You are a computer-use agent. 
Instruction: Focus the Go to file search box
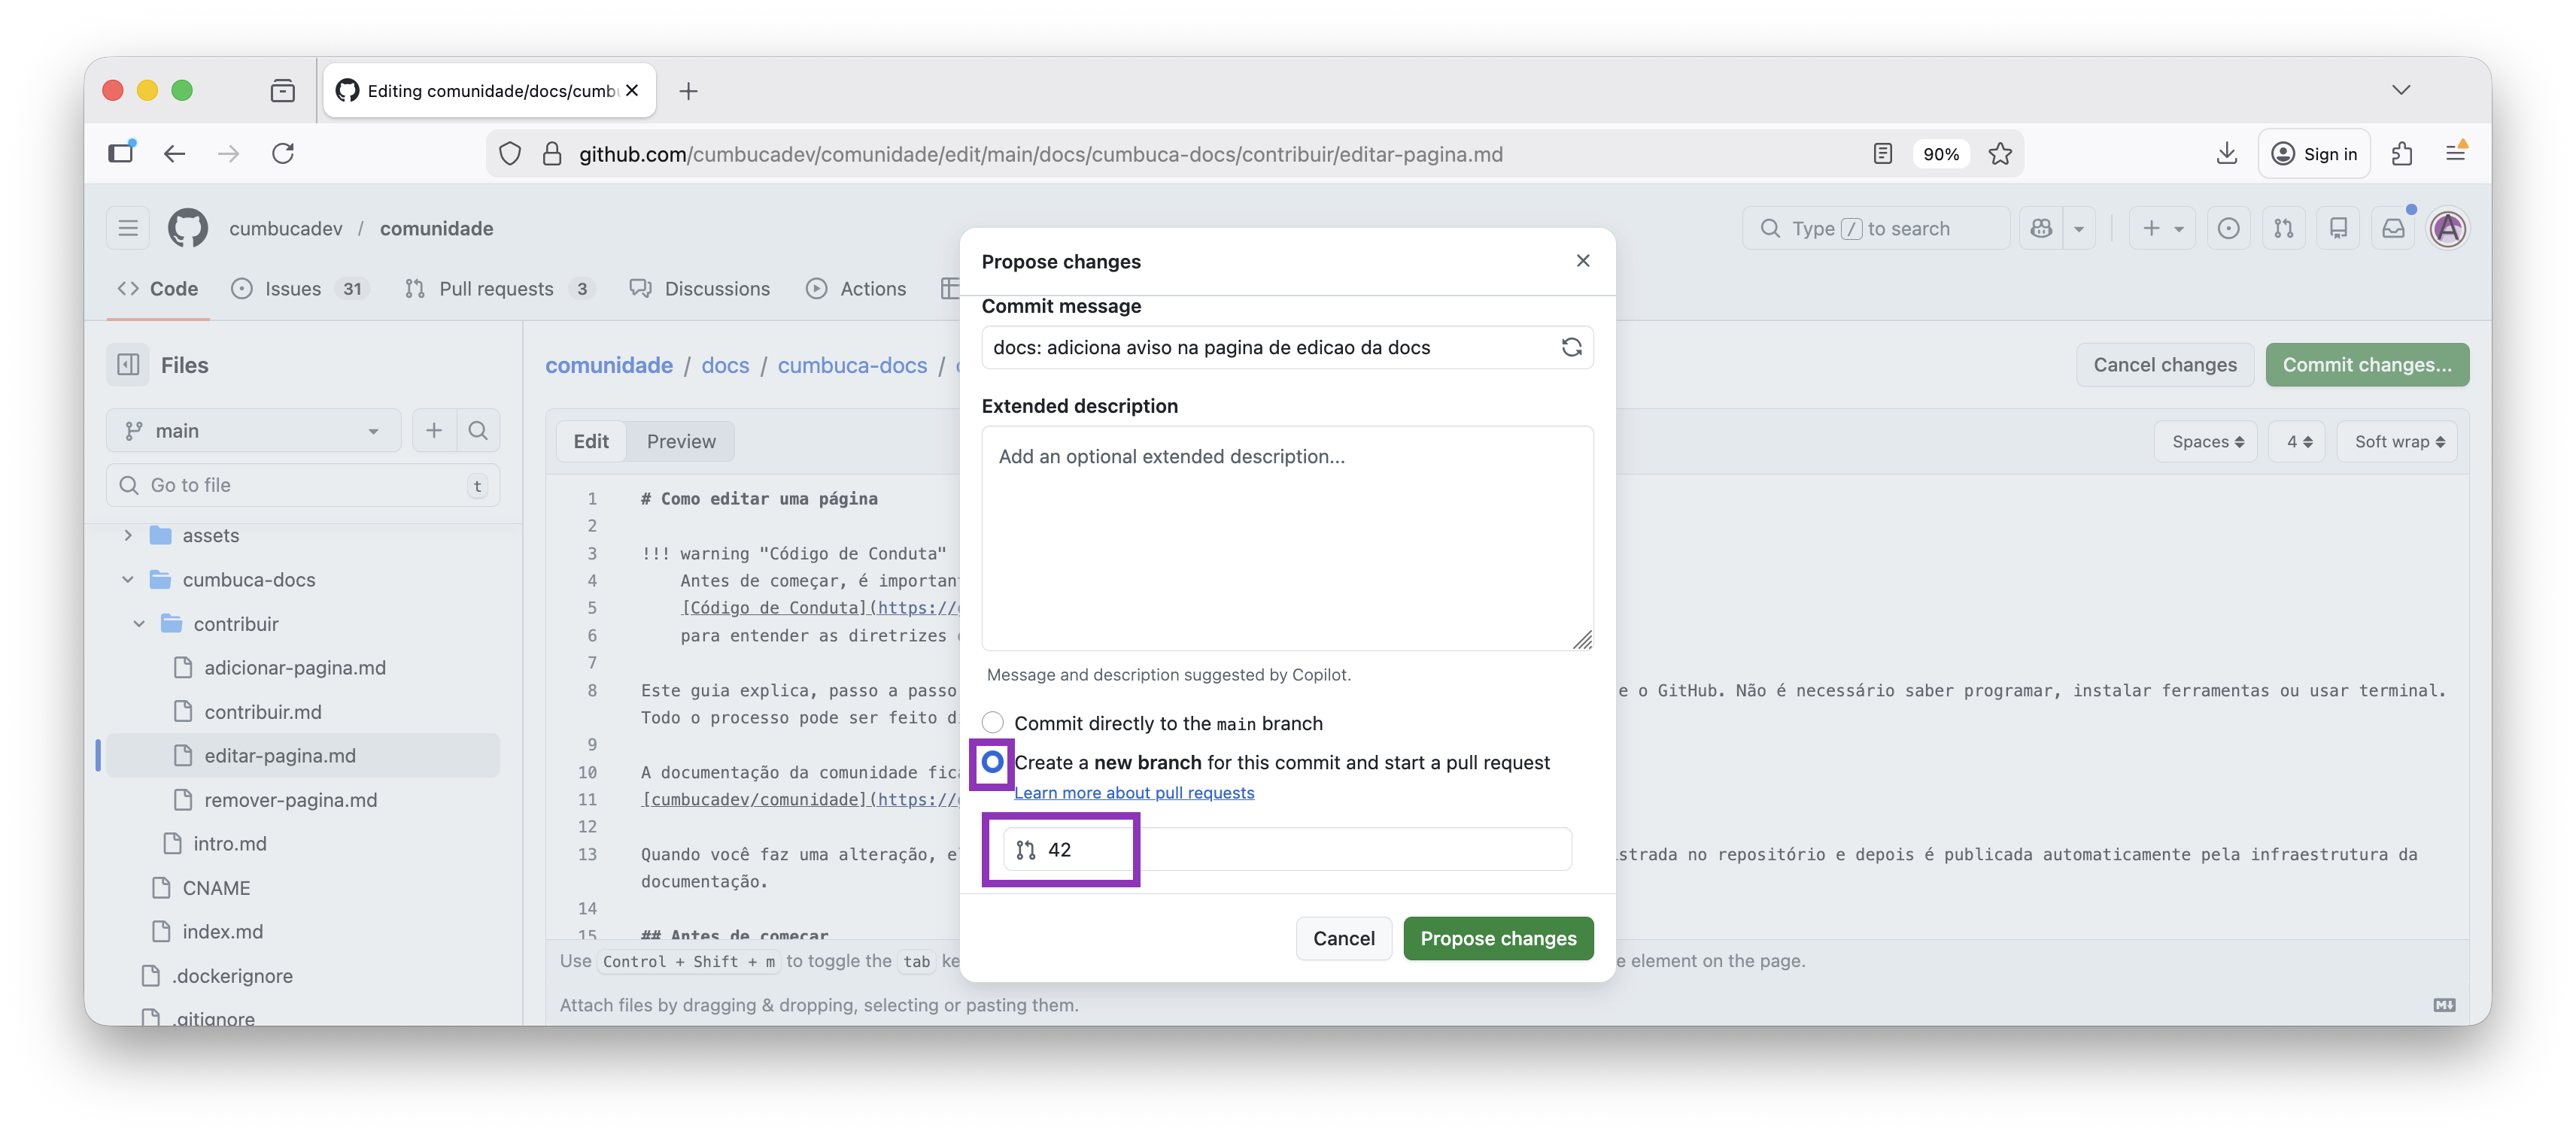[303, 484]
